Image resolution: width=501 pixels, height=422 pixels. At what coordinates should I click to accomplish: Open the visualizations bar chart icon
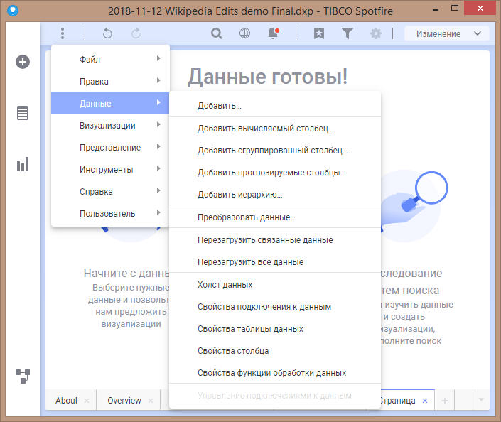click(x=23, y=164)
